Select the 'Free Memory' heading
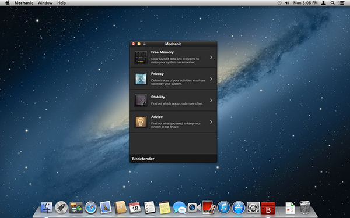Viewport: 350px width, 218px height. tap(162, 52)
